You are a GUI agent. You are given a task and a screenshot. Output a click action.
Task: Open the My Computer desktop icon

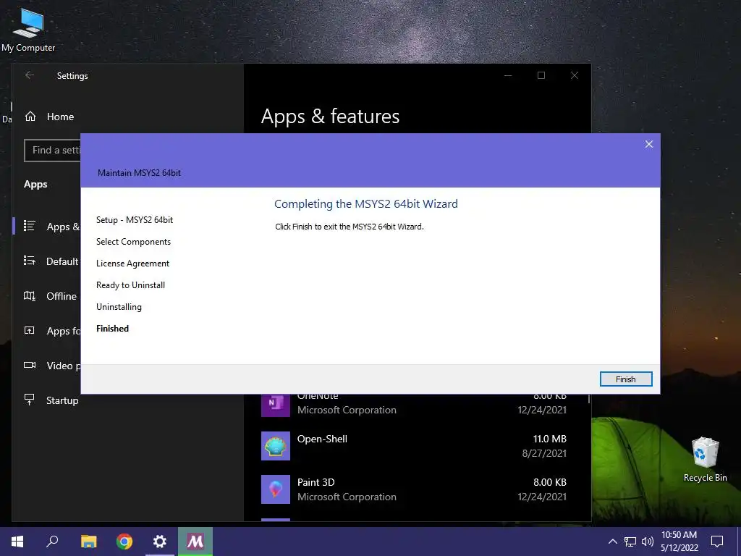[28, 30]
